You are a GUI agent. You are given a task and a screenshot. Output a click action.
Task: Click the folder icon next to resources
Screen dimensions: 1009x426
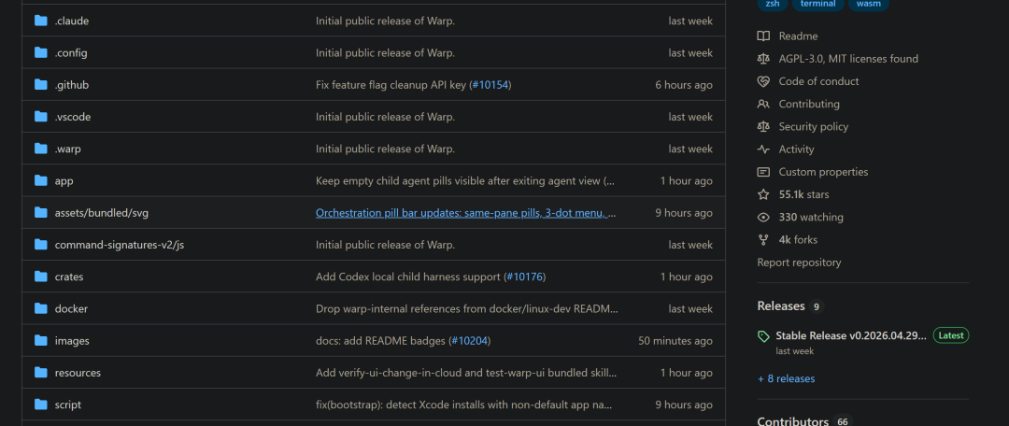pos(41,373)
